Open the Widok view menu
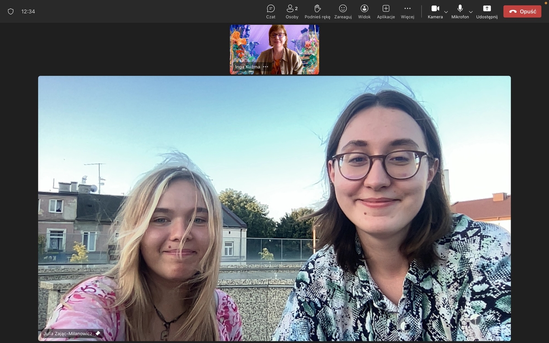The width and height of the screenshot is (549, 343). point(364,11)
